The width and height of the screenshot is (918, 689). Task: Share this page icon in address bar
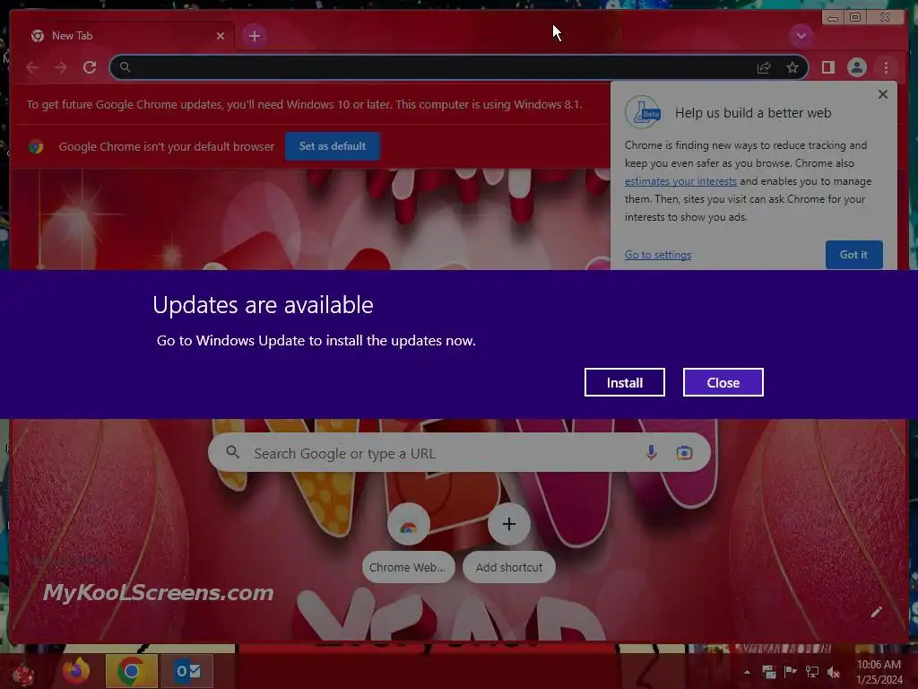point(764,68)
